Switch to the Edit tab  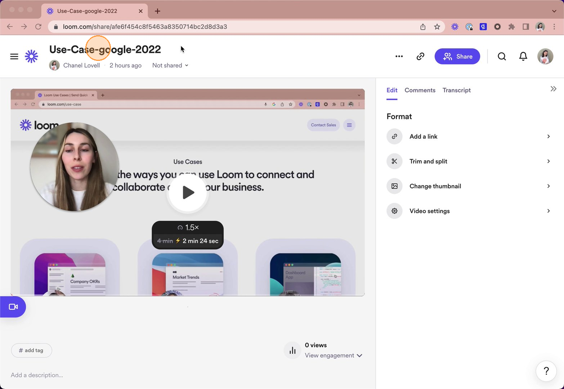392,90
